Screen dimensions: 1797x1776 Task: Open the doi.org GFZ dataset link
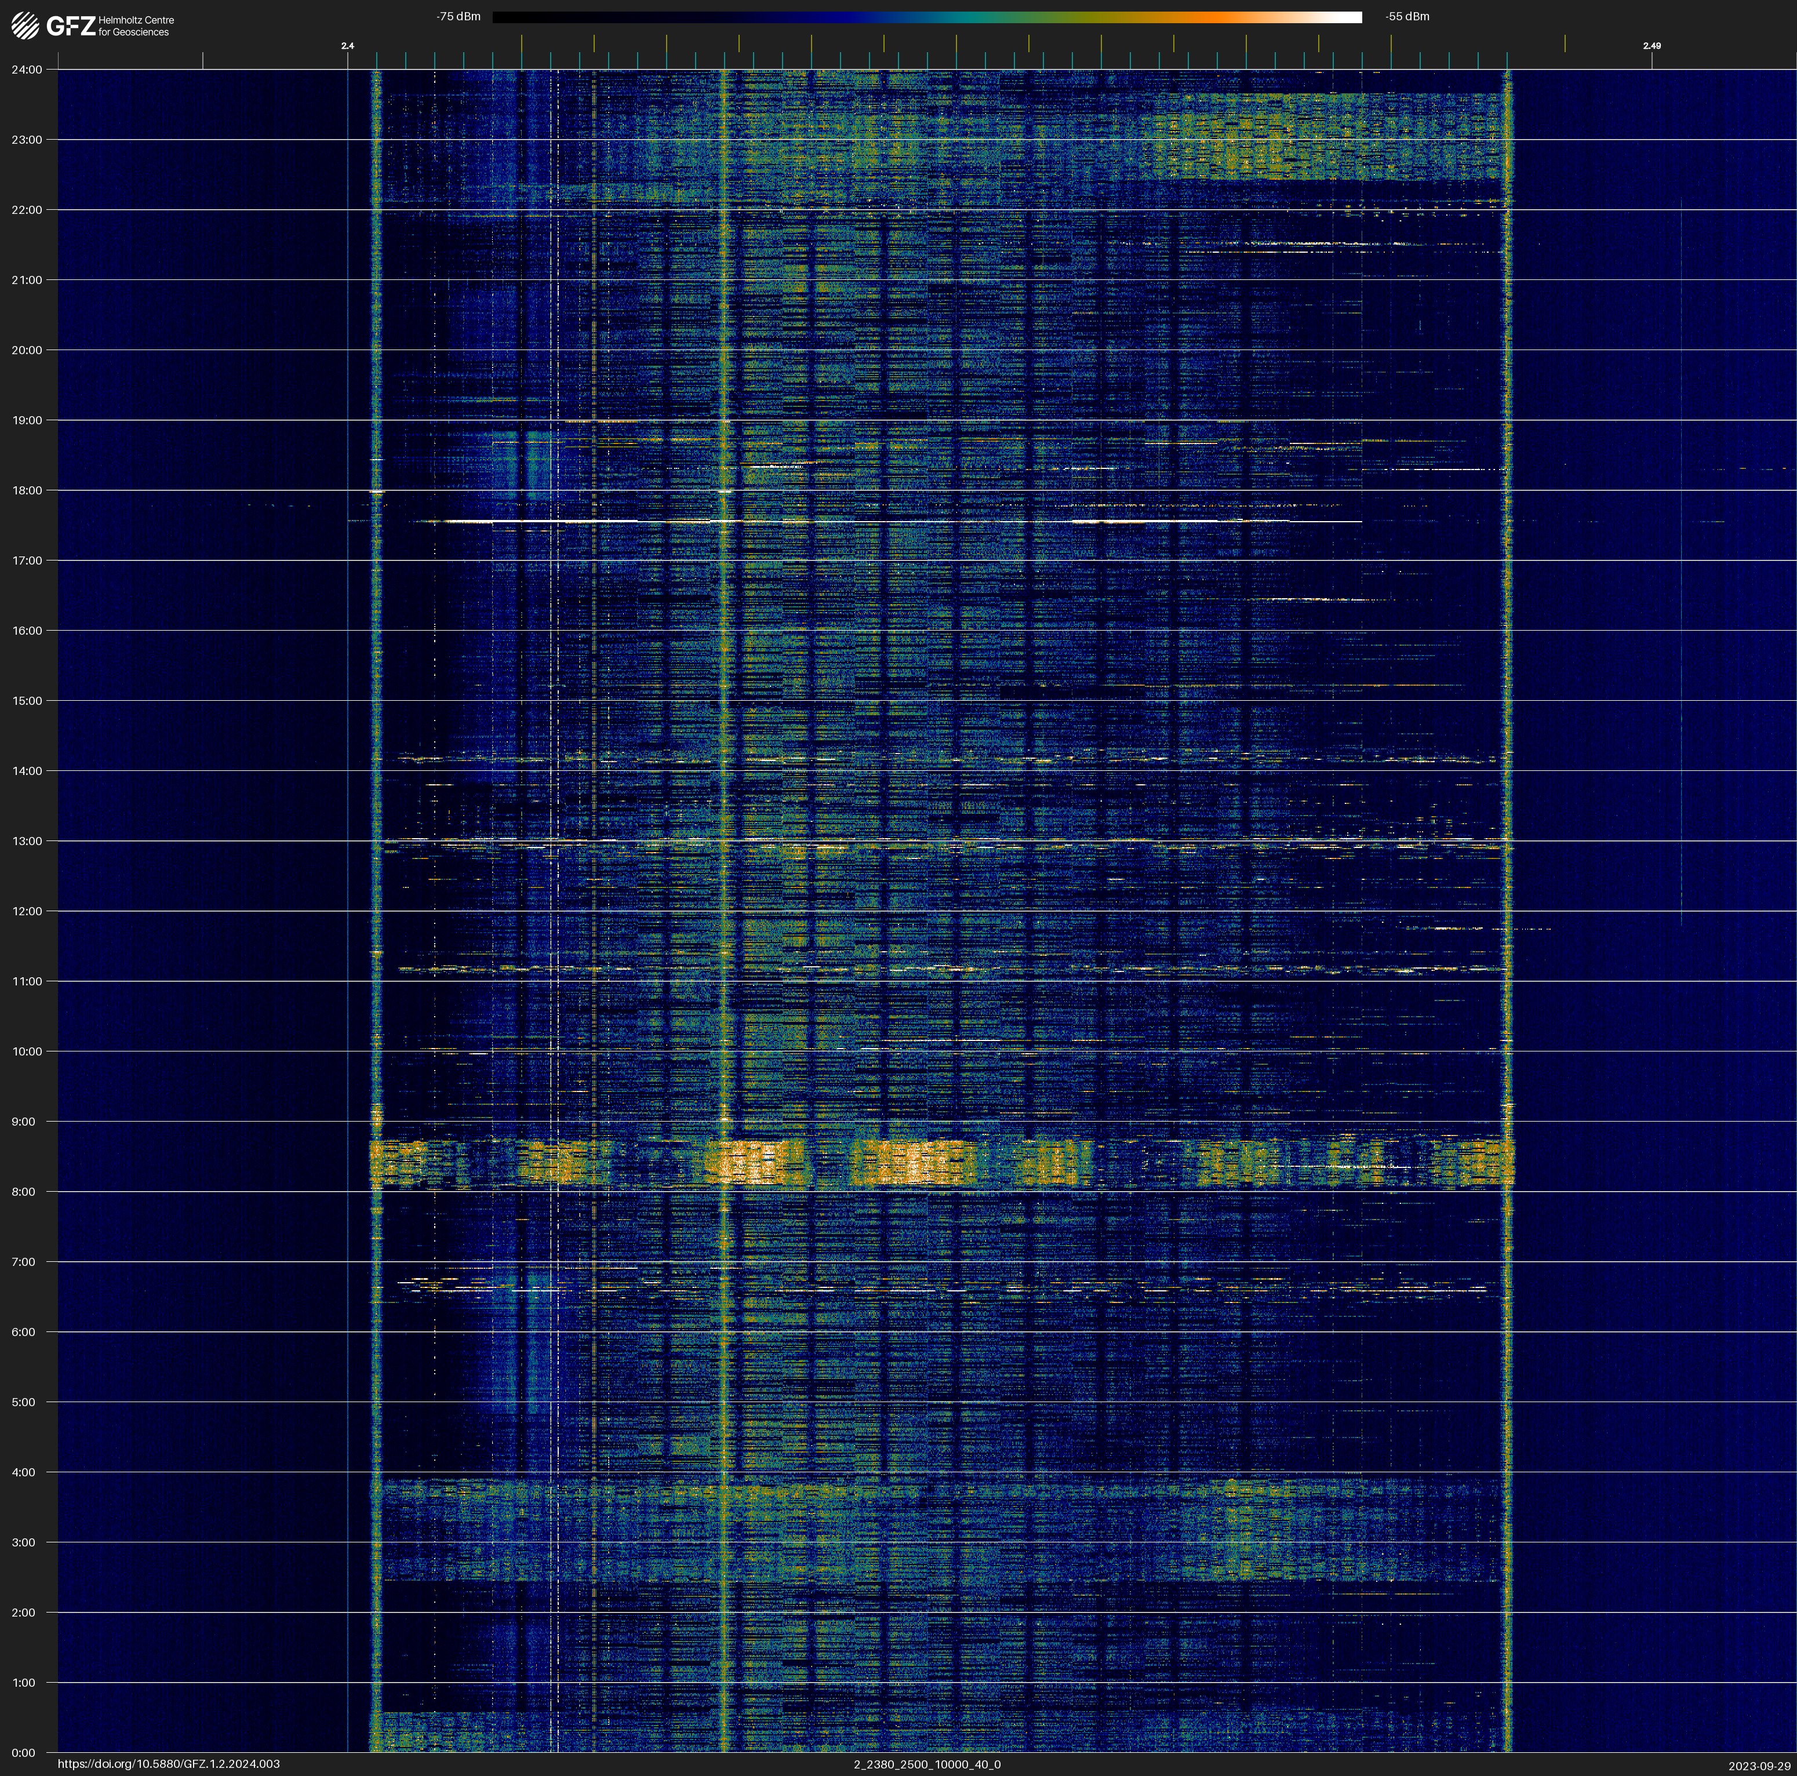click(168, 1764)
